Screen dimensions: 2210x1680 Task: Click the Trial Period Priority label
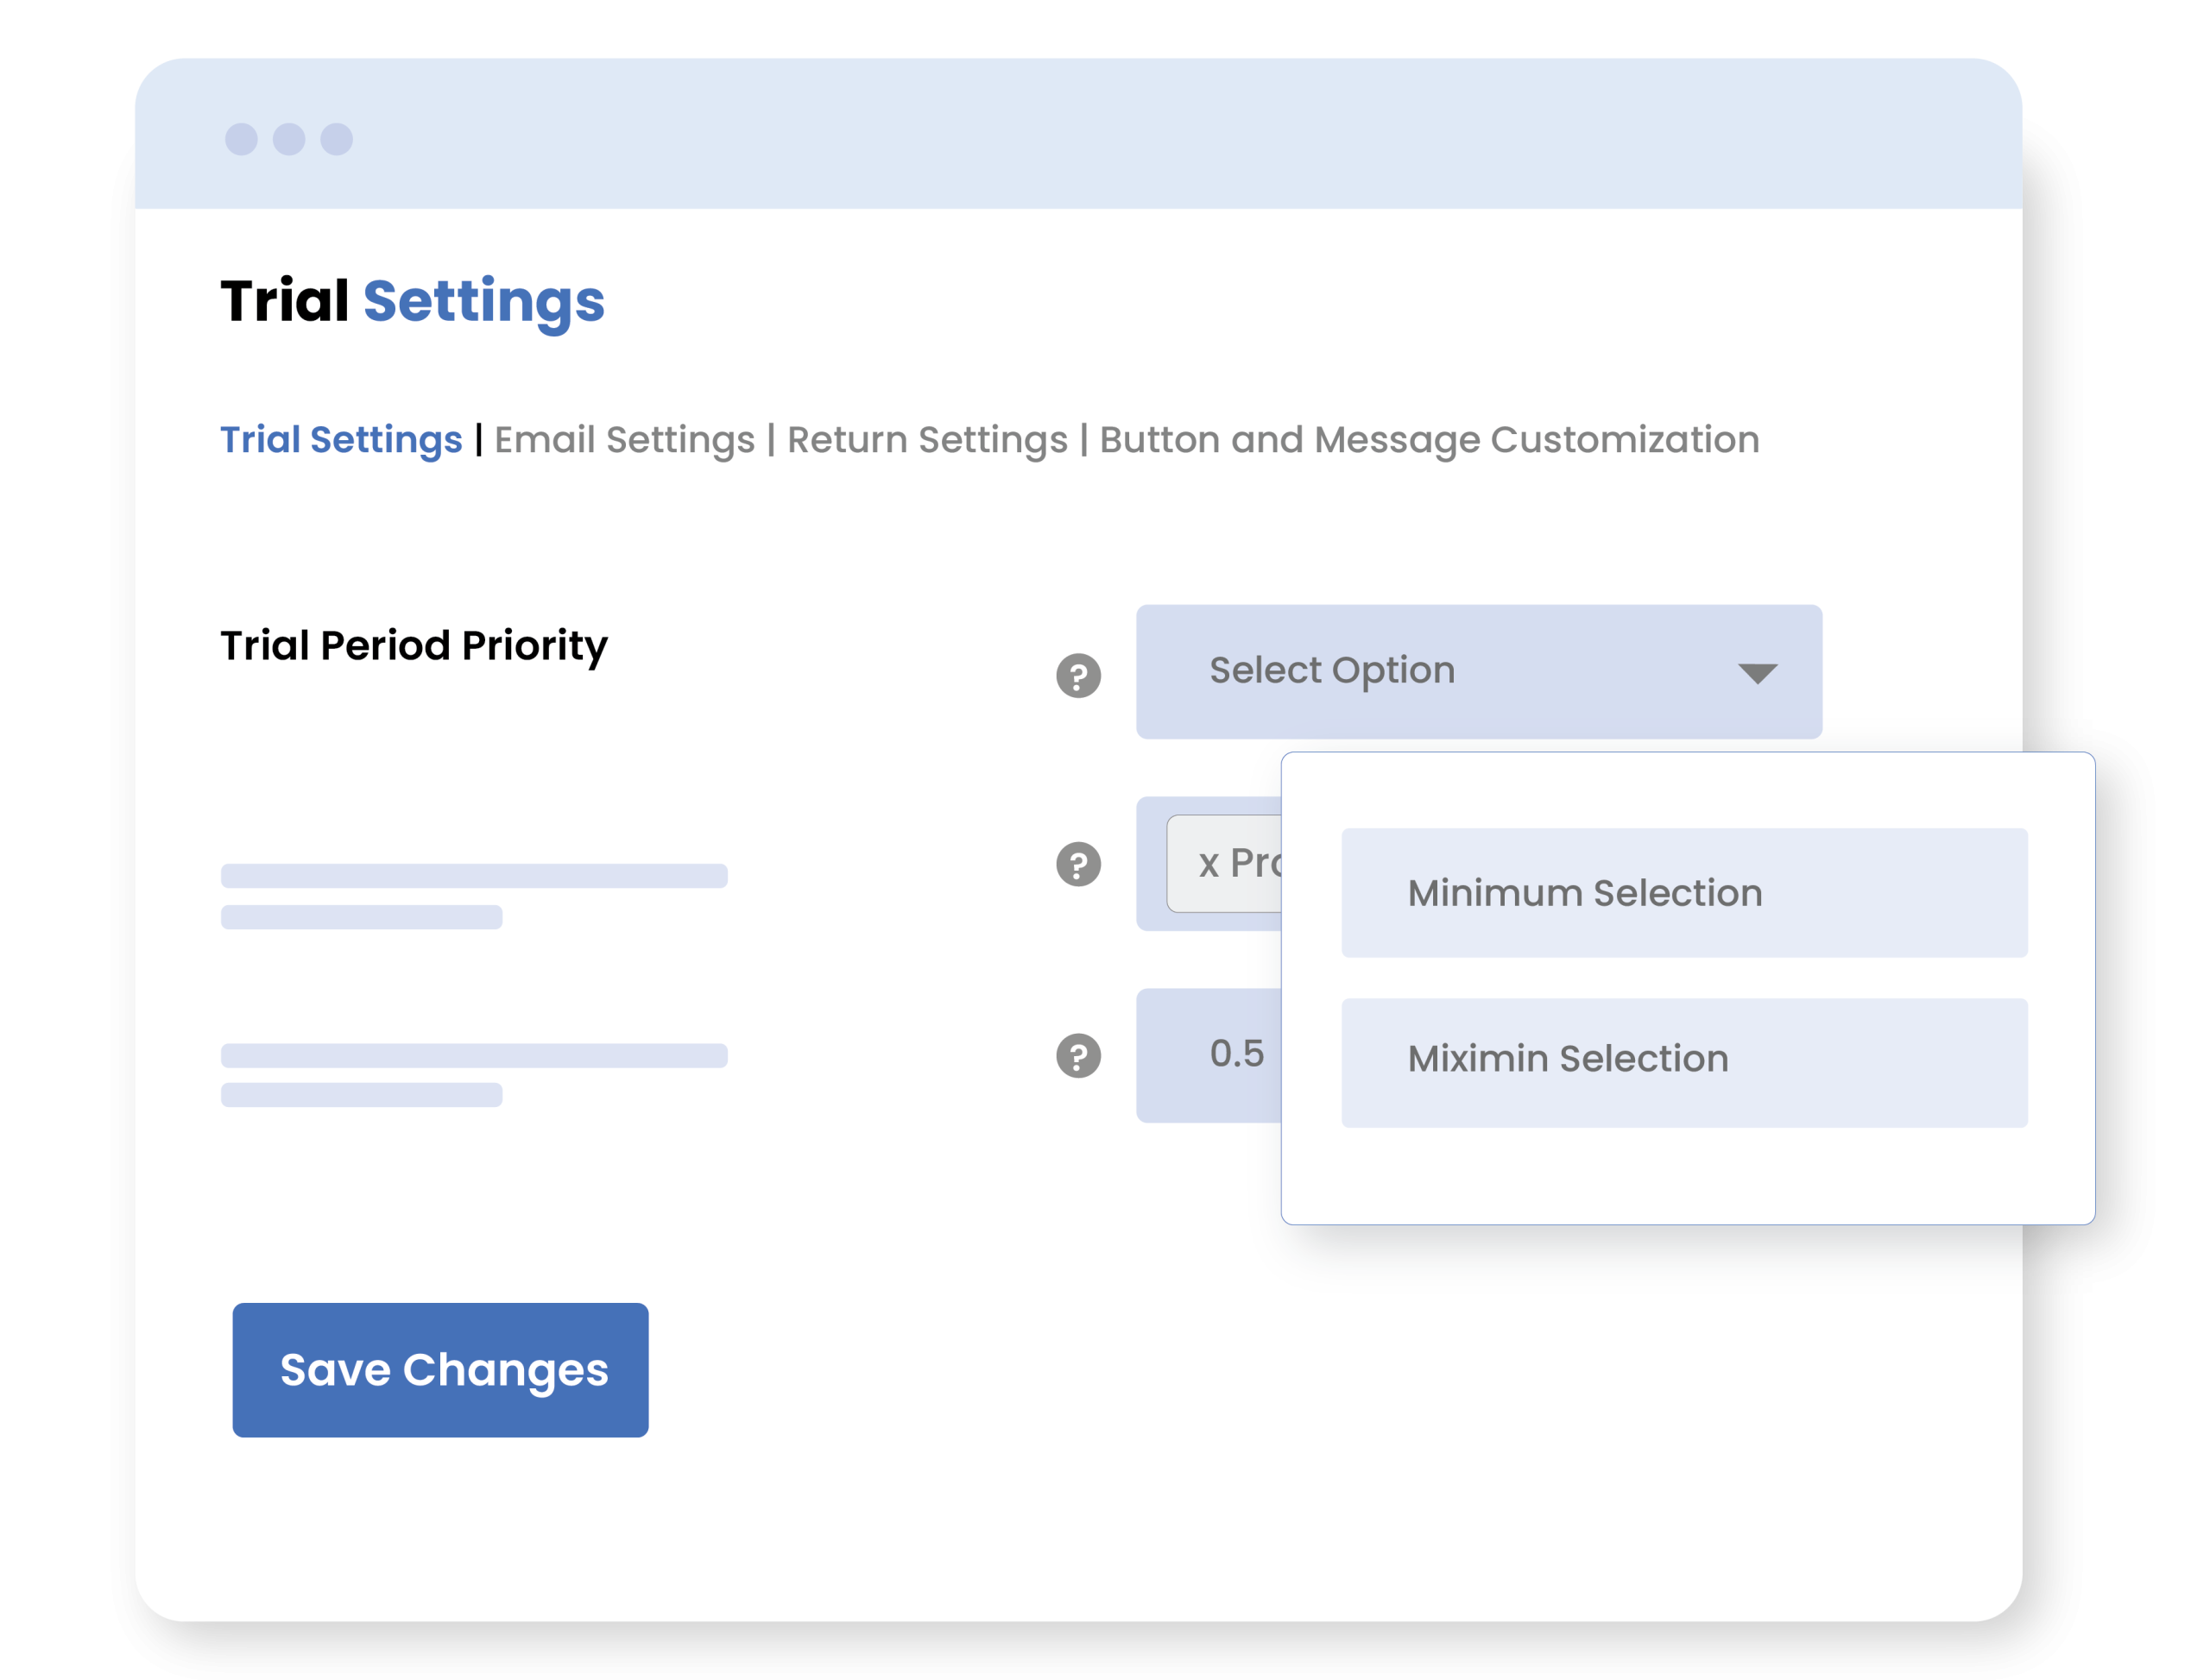(414, 646)
